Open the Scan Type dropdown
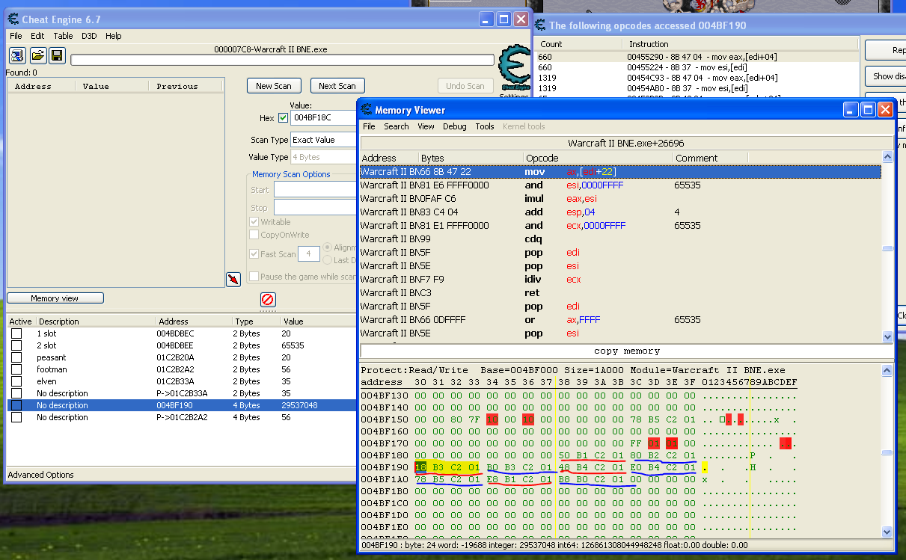Image resolution: width=906 pixels, height=560 pixels. click(x=323, y=140)
